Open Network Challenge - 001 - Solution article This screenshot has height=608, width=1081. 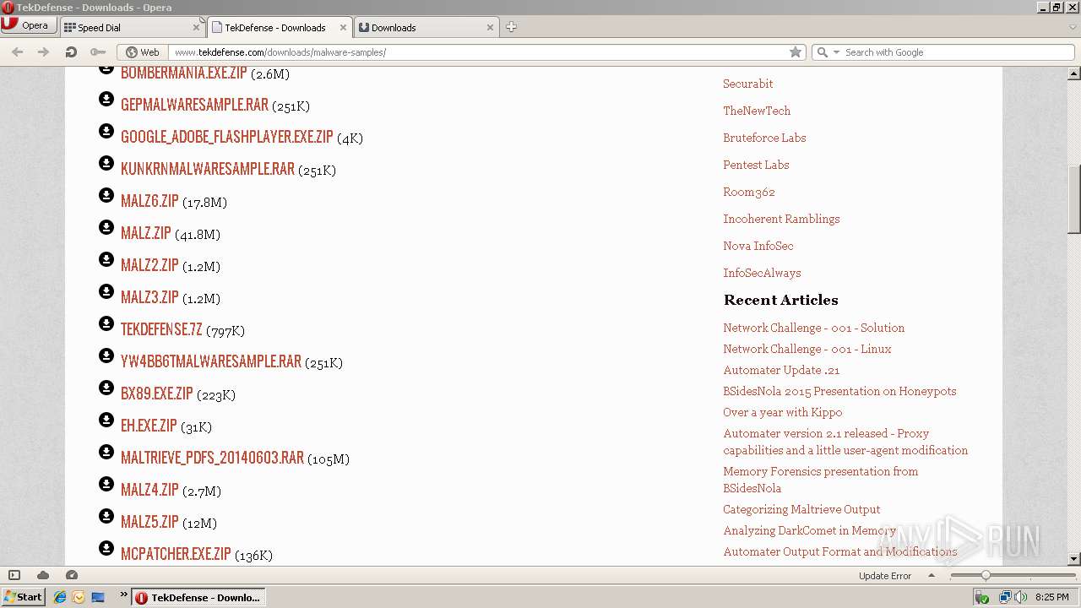click(813, 328)
